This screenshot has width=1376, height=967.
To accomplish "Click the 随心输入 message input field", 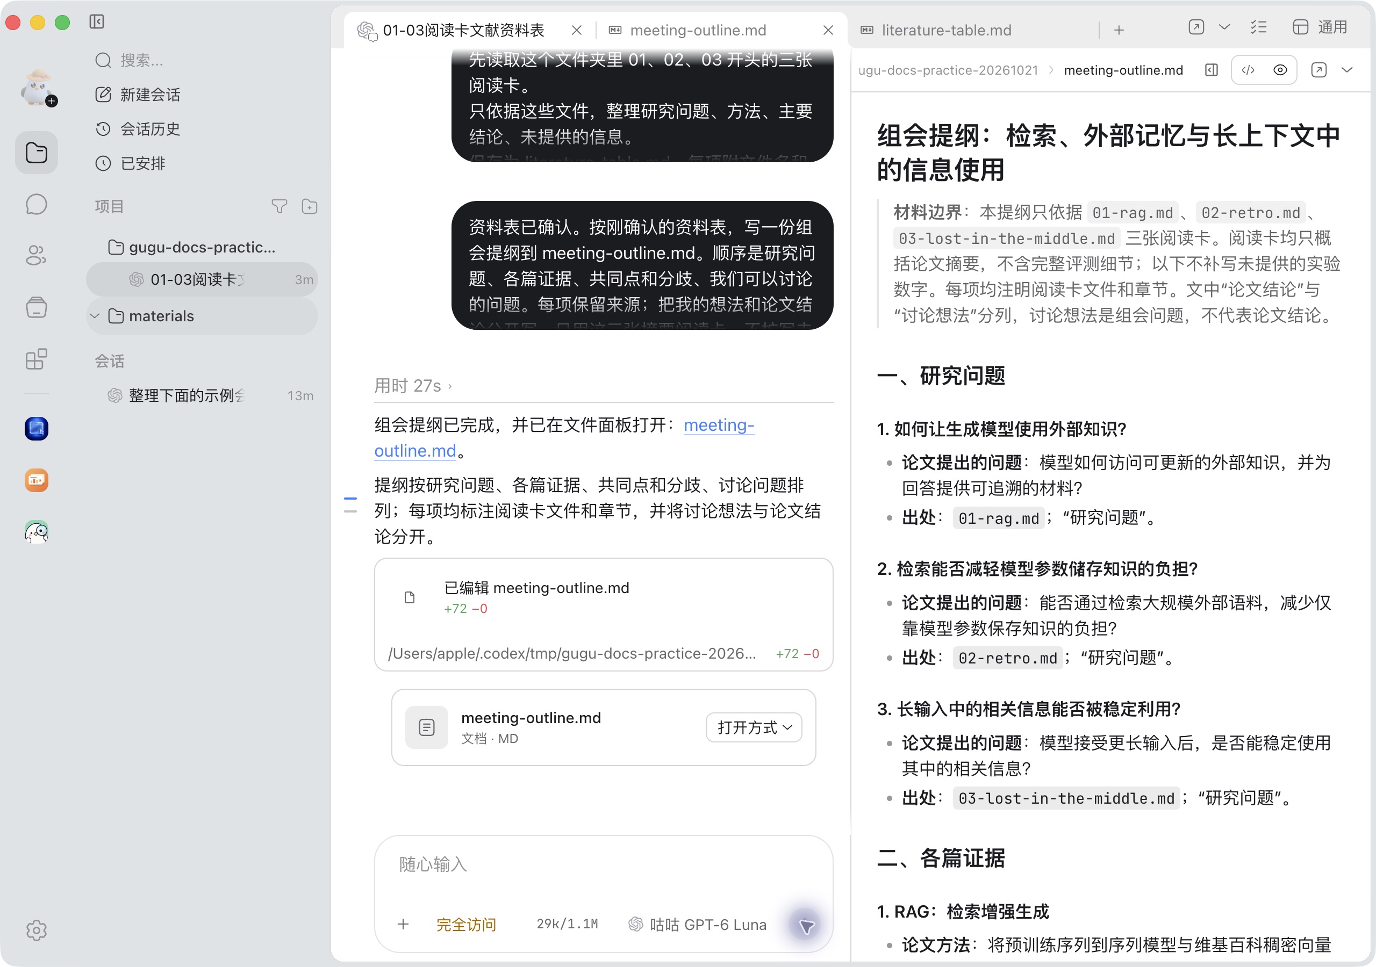I will tap(604, 864).
